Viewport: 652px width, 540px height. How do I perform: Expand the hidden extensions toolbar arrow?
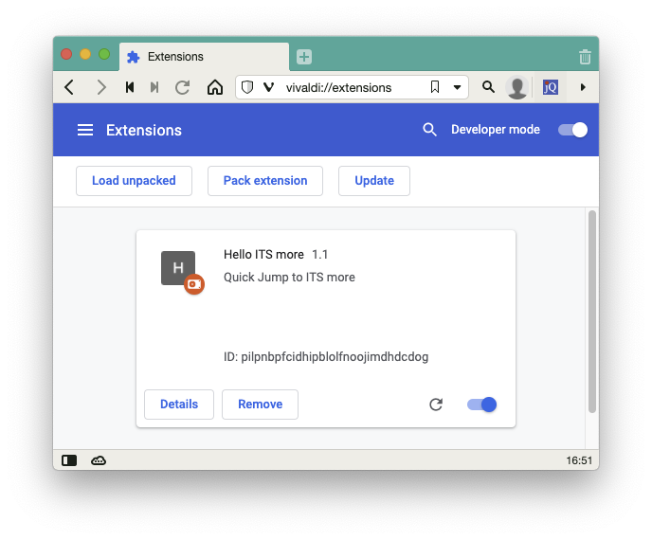pyautogui.click(x=583, y=87)
